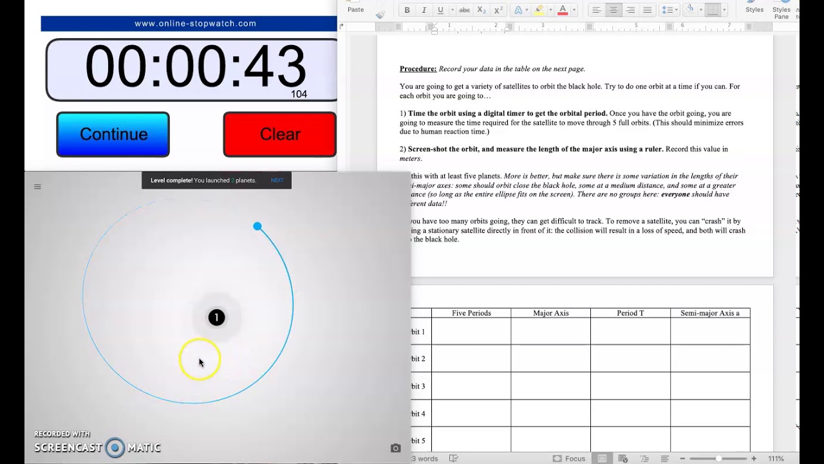This screenshot has width=824, height=464.
Task: Open borders dropdown arrow
Action: pyautogui.click(x=725, y=10)
